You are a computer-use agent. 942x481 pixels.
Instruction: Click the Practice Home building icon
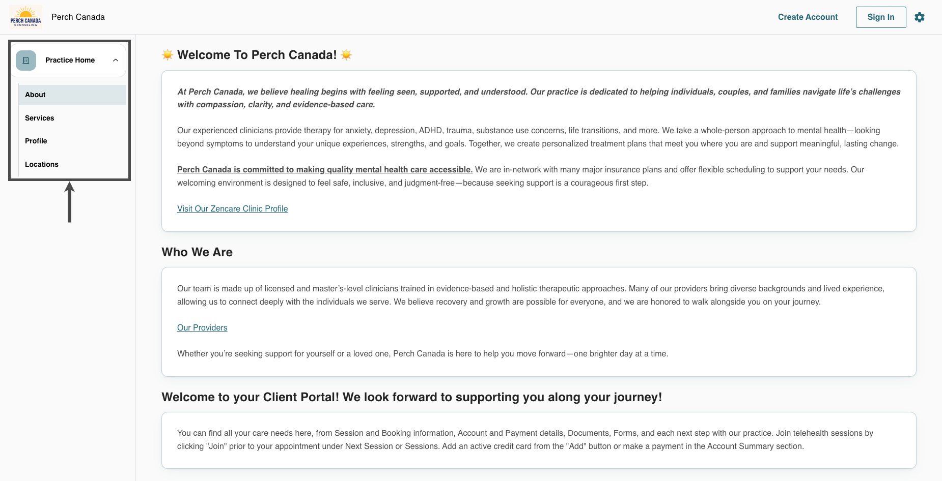26,60
